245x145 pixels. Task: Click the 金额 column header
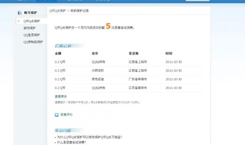[x=58, y=53]
